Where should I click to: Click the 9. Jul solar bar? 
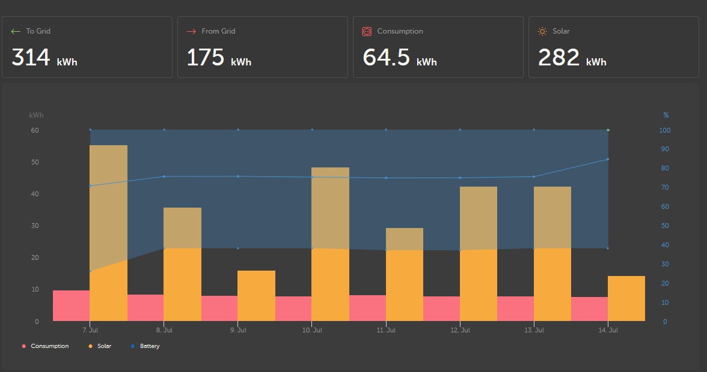point(257,296)
